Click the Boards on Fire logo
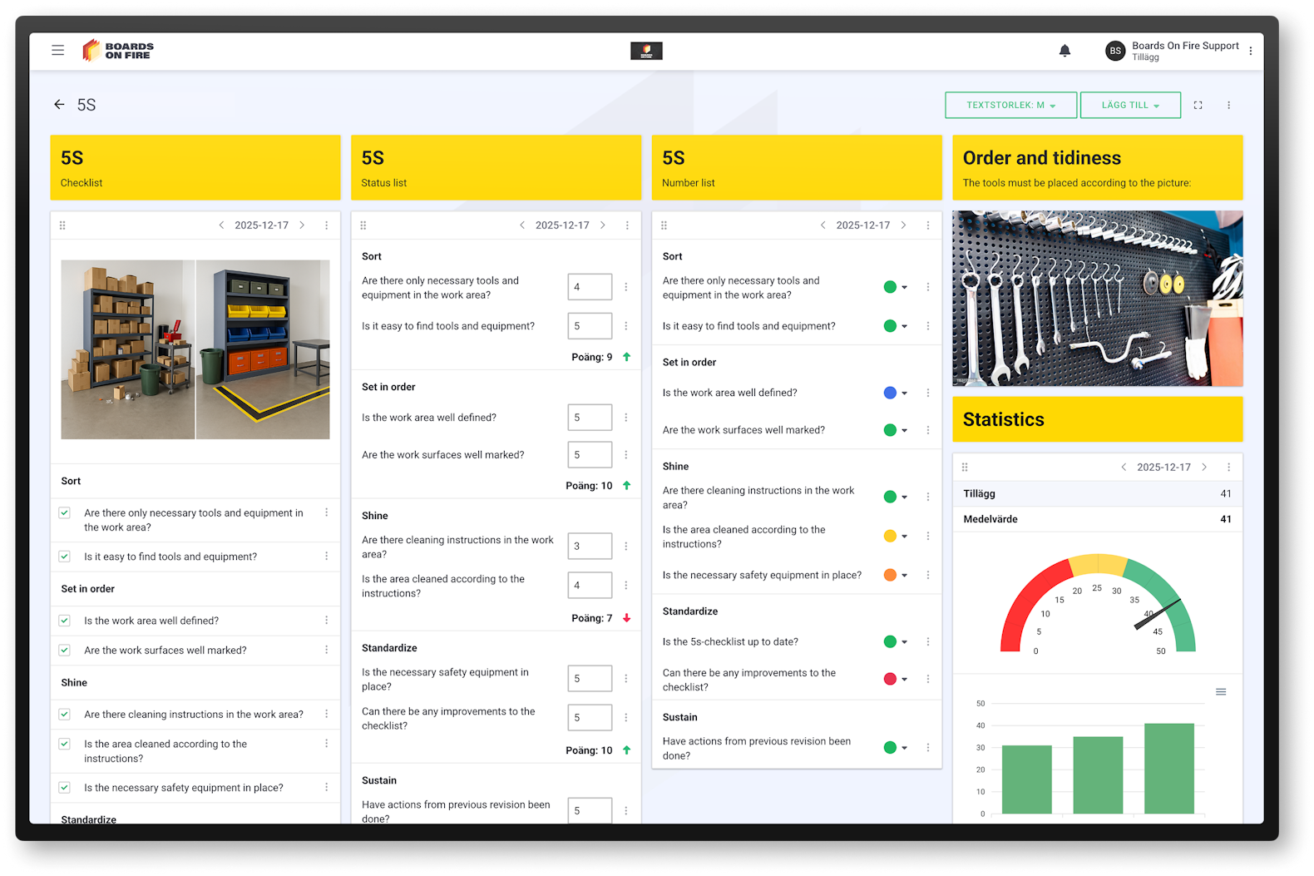Viewport: 1314px width, 876px height. click(118, 51)
